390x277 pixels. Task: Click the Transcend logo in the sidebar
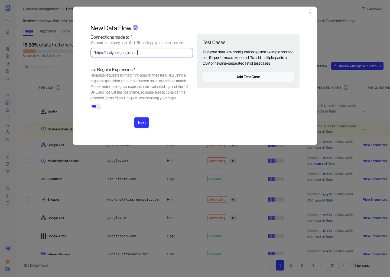pyautogui.click(x=8, y=8)
